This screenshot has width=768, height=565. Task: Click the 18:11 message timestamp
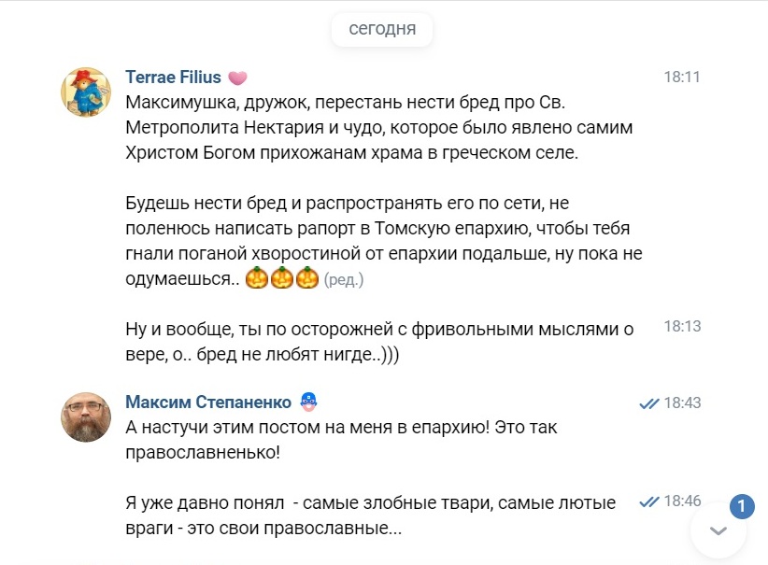tap(682, 78)
